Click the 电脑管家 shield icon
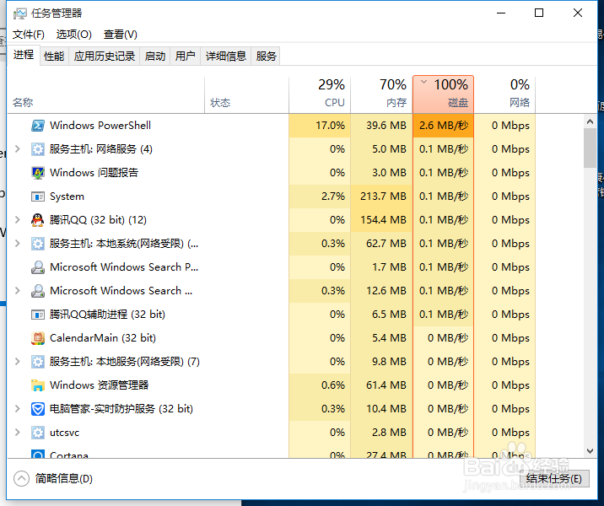The image size is (604, 506). pyautogui.click(x=38, y=409)
